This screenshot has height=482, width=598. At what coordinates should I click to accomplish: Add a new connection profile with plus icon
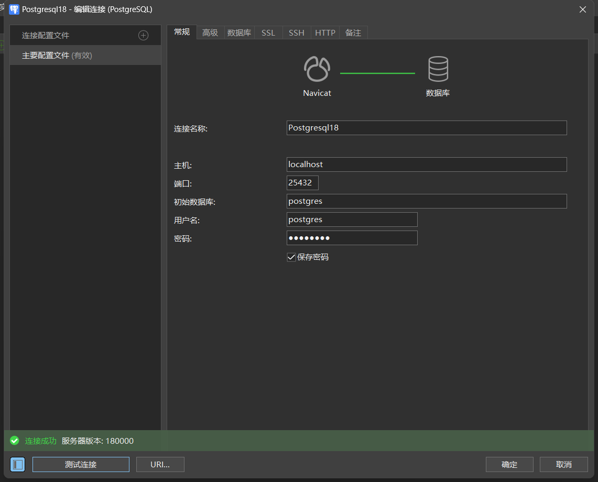pos(144,36)
